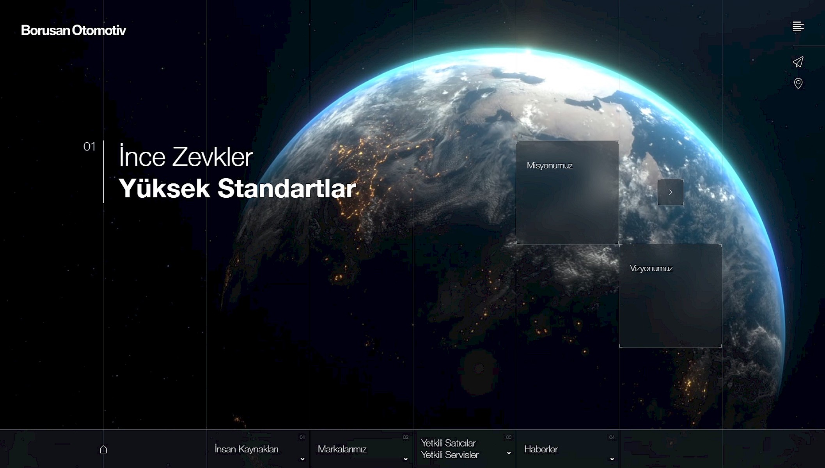The height and width of the screenshot is (468, 825).
Task: Expand the Yetkili Satıcılar dropdown arrow
Action: pos(509,453)
